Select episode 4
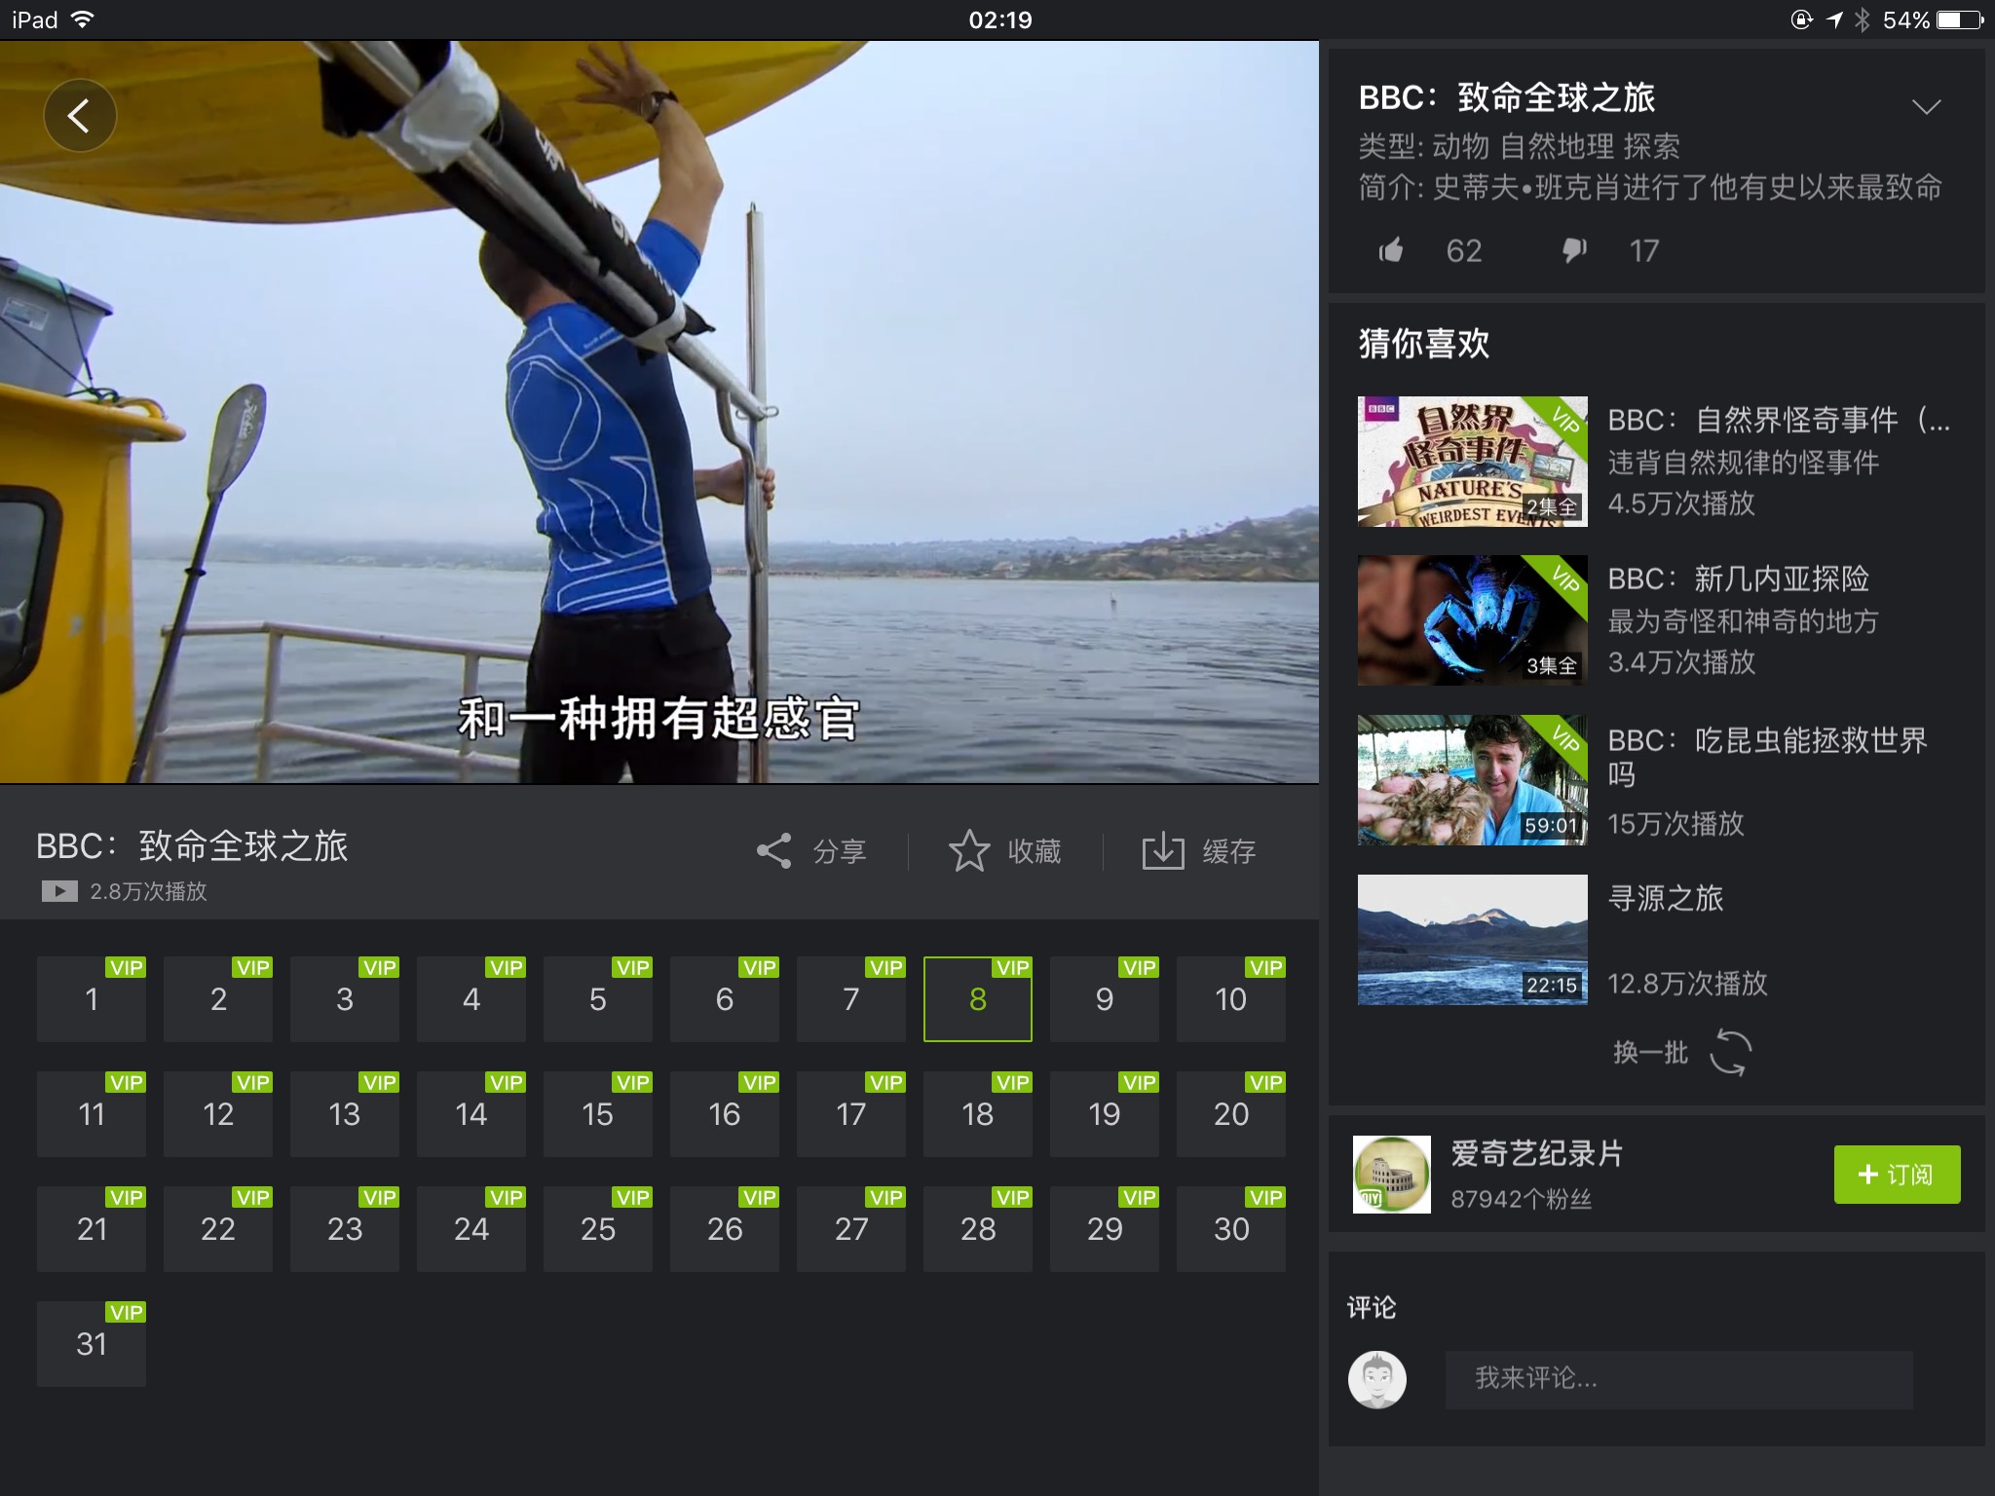This screenshot has height=1496, width=1995. pyautogui.click(x=471, y=999)
